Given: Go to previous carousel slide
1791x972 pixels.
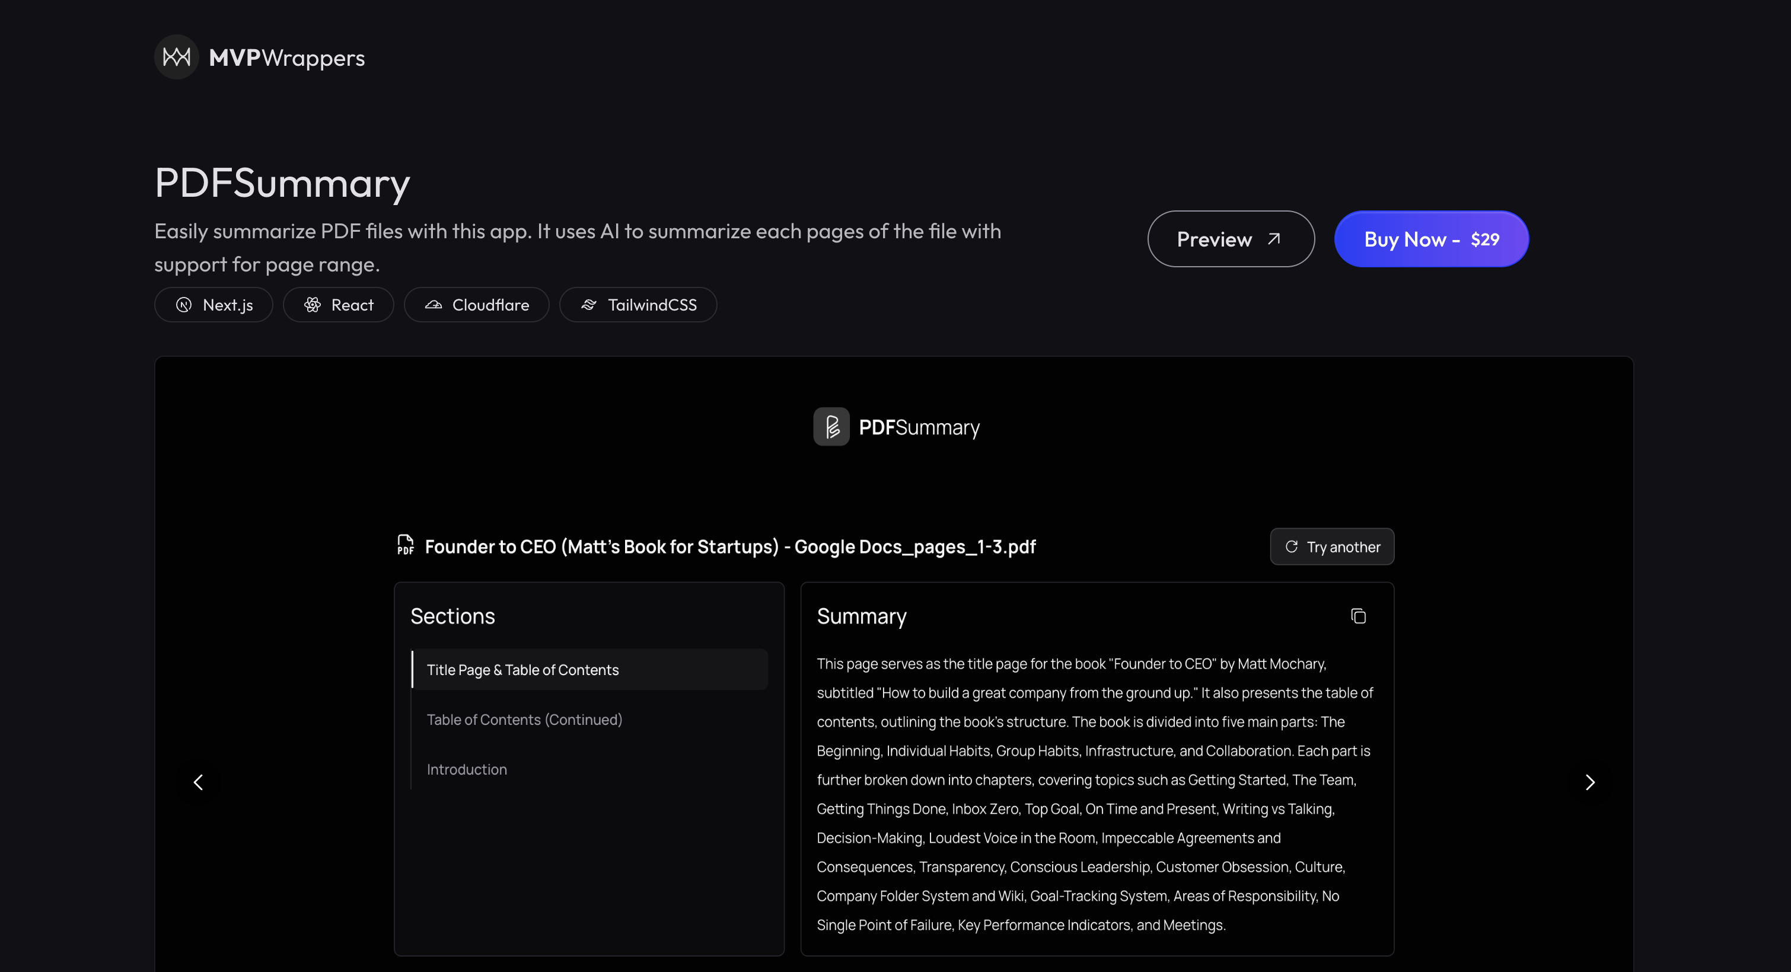Looking at the screenshot, I should tap(198, 782).
